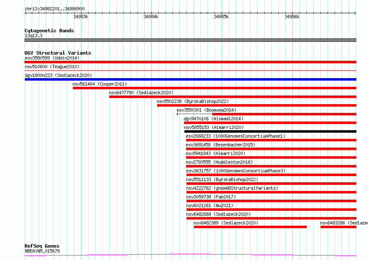Open nsv561464 (Cooper2011) variant details
The image size is (368, 260).
[100, 84]
